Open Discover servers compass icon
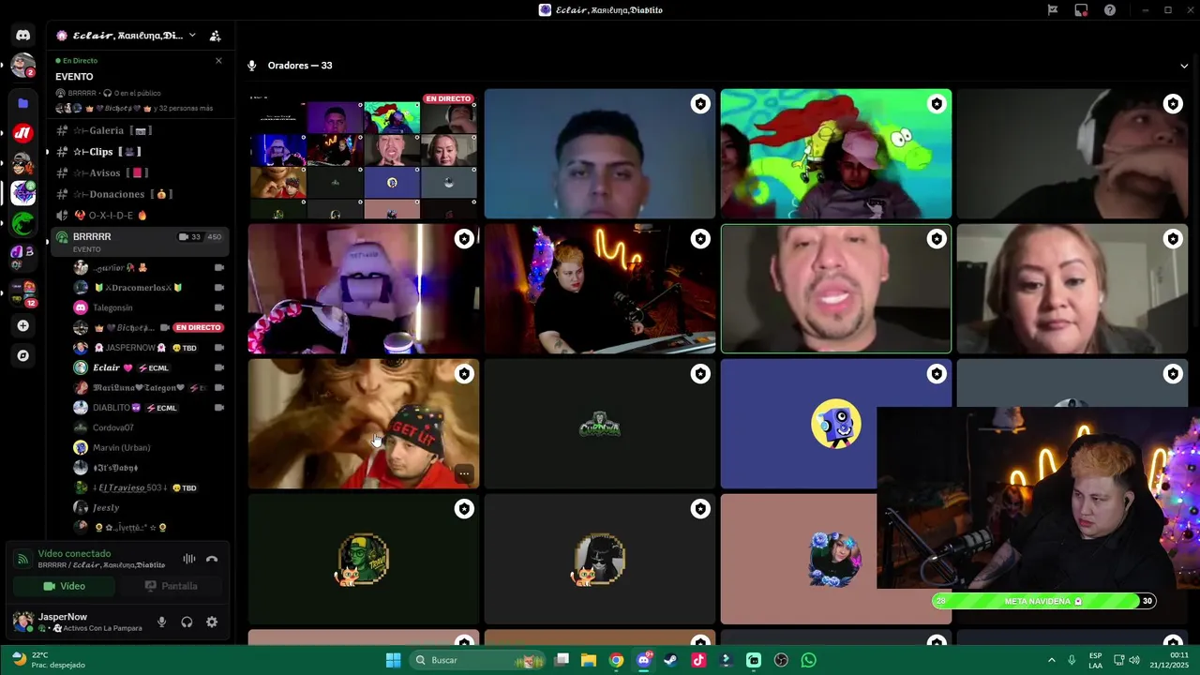 pos(23,355)
